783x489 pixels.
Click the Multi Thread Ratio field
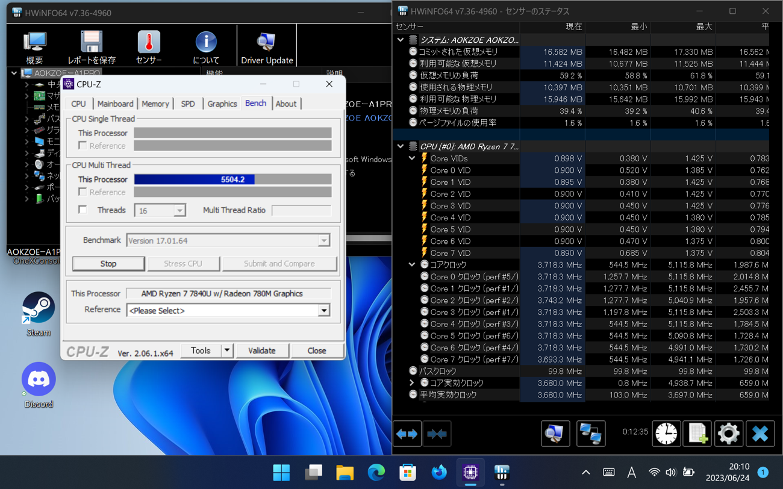click(x=301, y=210)
